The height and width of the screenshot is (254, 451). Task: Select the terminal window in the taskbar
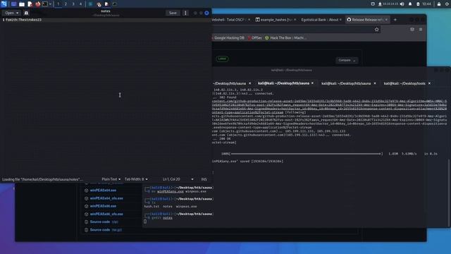pos(114,4)
